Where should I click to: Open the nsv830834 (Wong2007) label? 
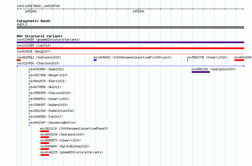34,51
